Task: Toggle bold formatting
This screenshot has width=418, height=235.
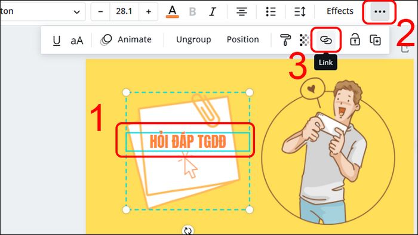Action: [x=192, y=12]
